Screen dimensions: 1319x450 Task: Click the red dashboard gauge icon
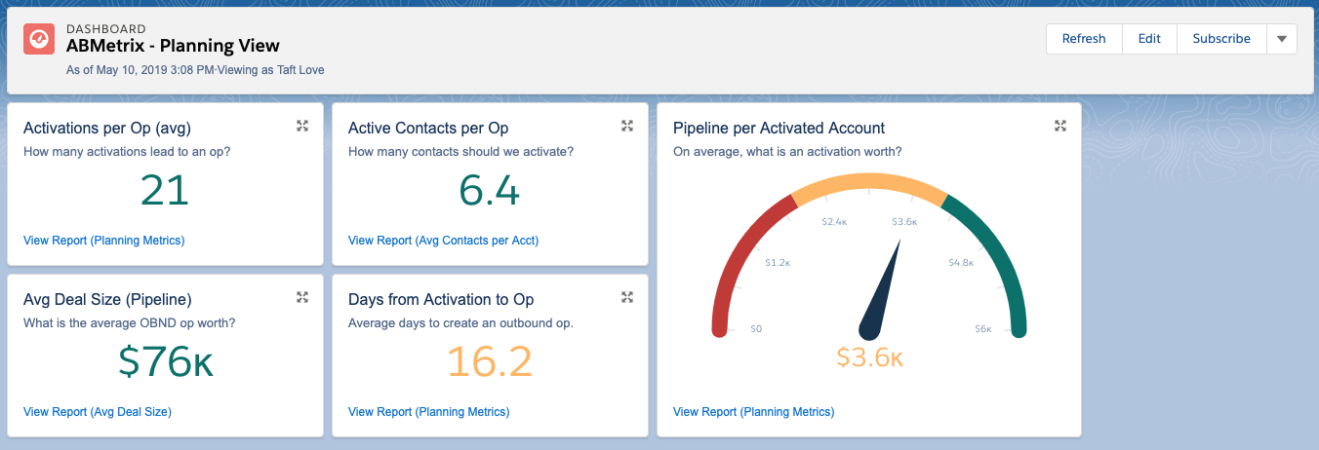pos(39,39)
